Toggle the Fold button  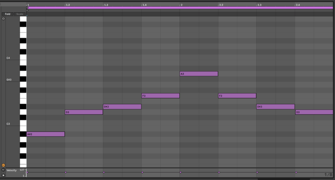point(7,14)
